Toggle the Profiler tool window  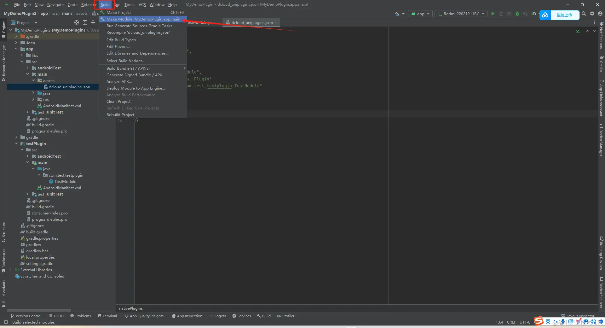285,316
